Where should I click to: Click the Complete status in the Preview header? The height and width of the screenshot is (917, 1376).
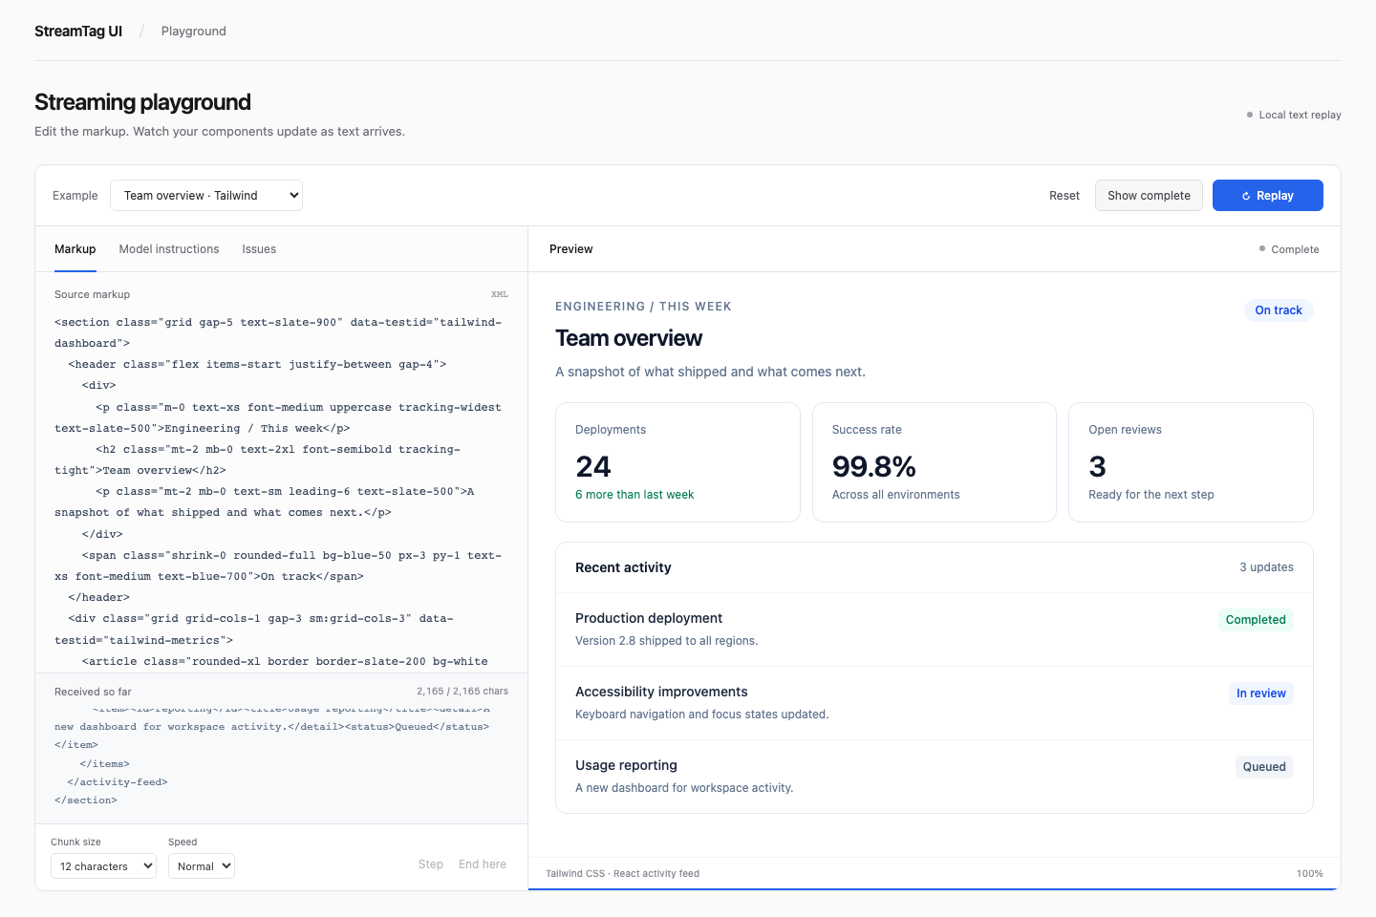[1289, 249]
